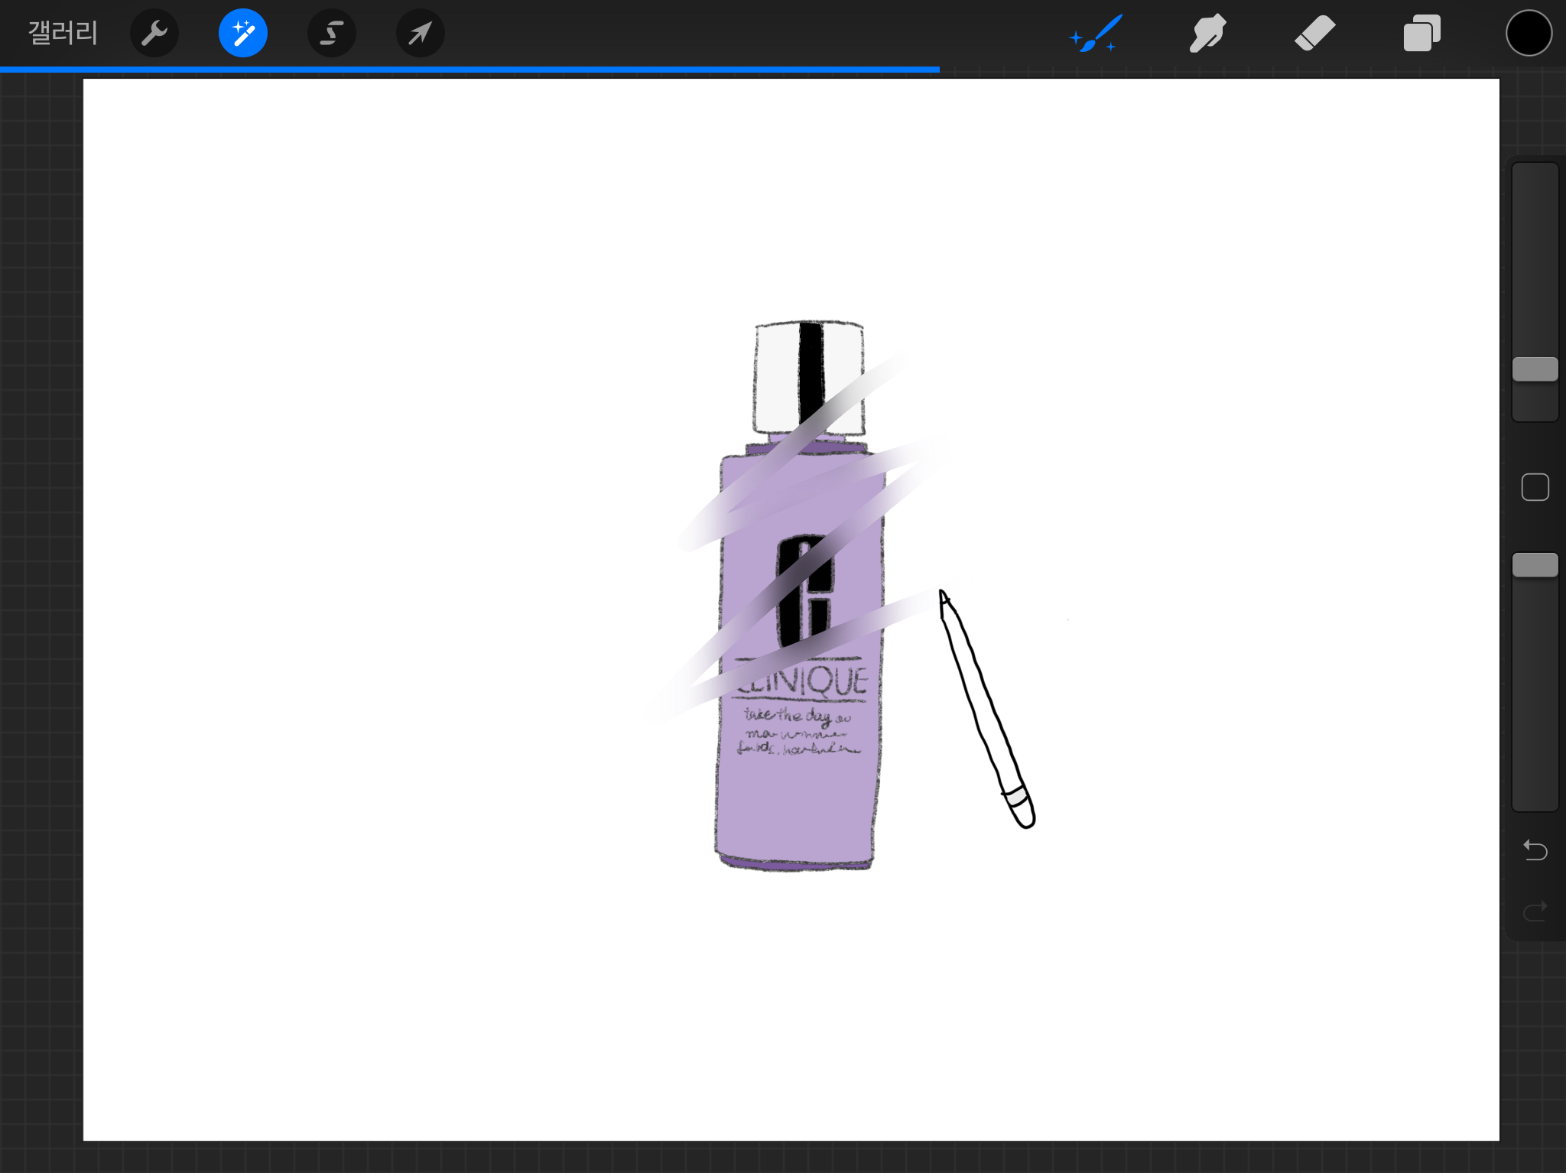Select the Smudge finger tool
Viewport: 1566px width, 1173px height.
click(1207, 33)
